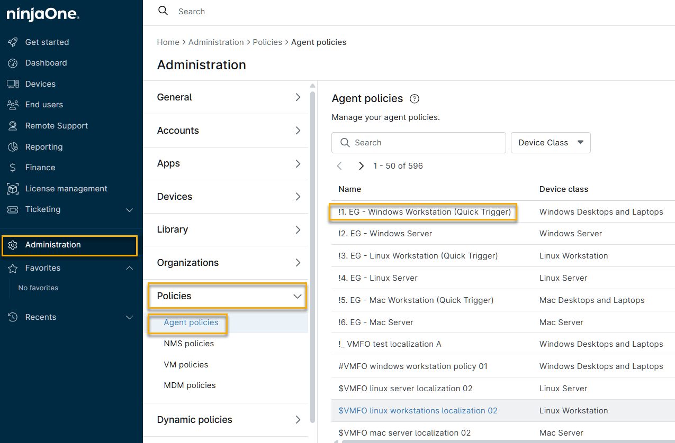
Task: Expand the Ticketing sidebar menu
Action: pos(129,210)
